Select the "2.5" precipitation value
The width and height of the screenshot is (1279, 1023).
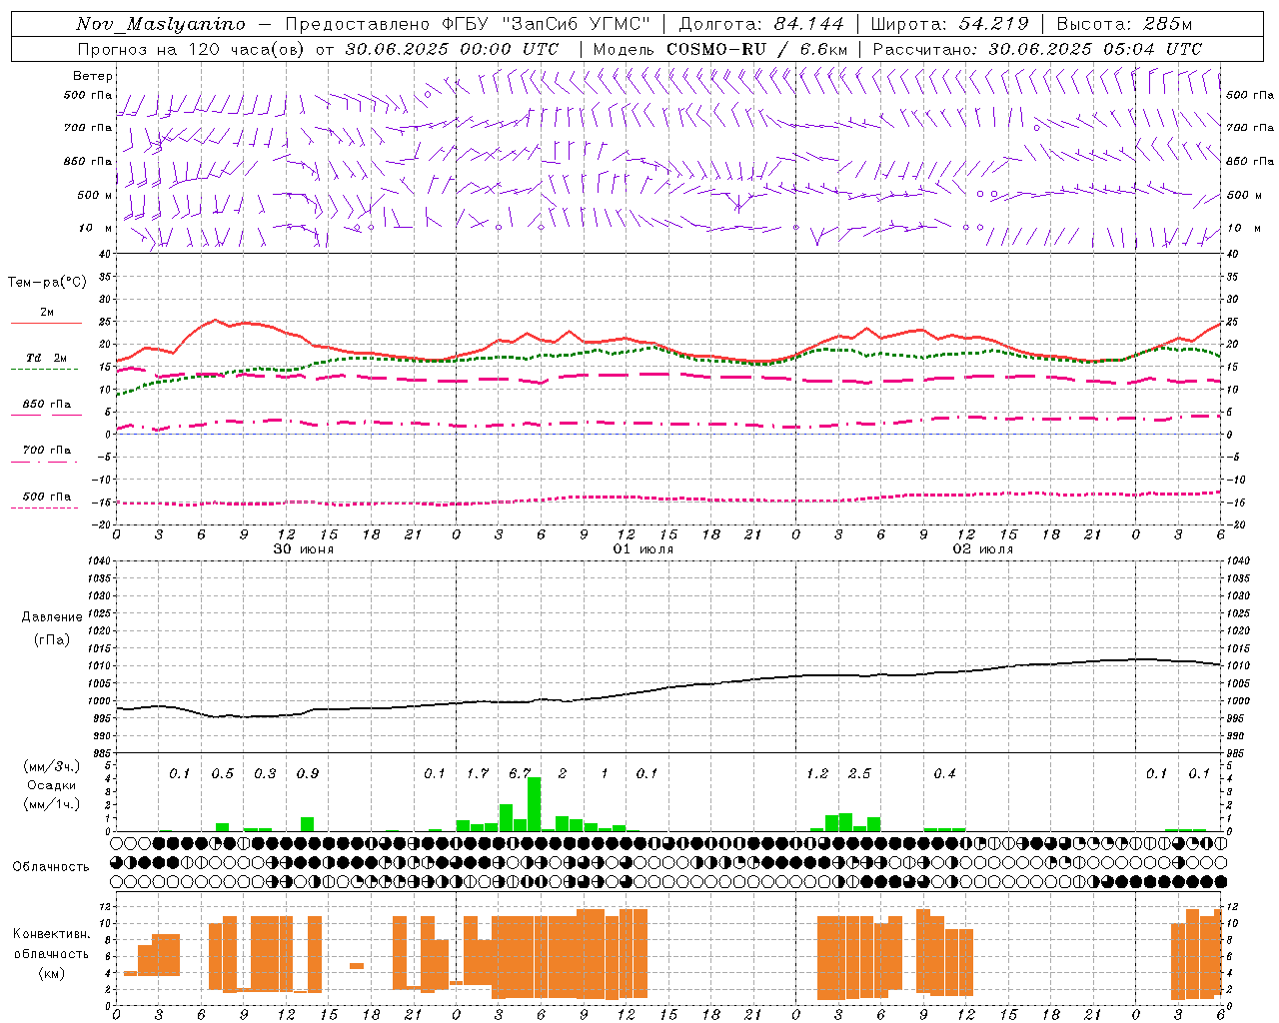[x=859, y=774]
